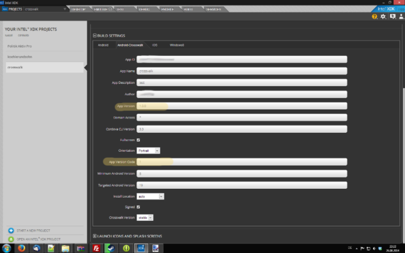Click the Domain Access input field
Viewport: 405px width, 253px height.
coord(242,117)
